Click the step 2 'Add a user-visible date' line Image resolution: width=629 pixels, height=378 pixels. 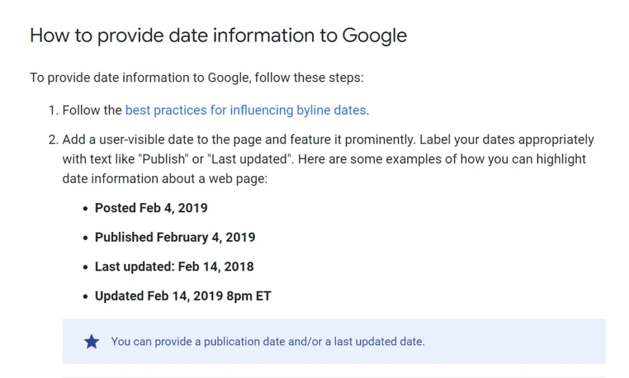click(x=328, y=139)
